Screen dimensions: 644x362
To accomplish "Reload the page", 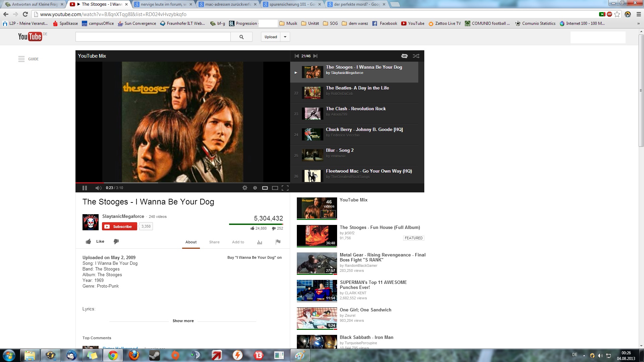I will point(25,14).
